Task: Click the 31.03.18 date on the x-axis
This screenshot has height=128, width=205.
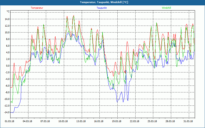Action: (188, 121)
